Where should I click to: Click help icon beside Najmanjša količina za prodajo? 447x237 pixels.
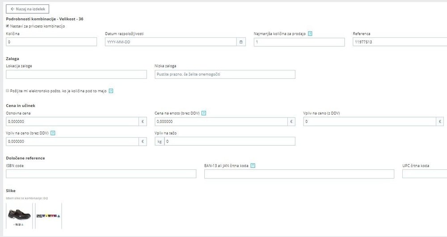pos(310,34)
